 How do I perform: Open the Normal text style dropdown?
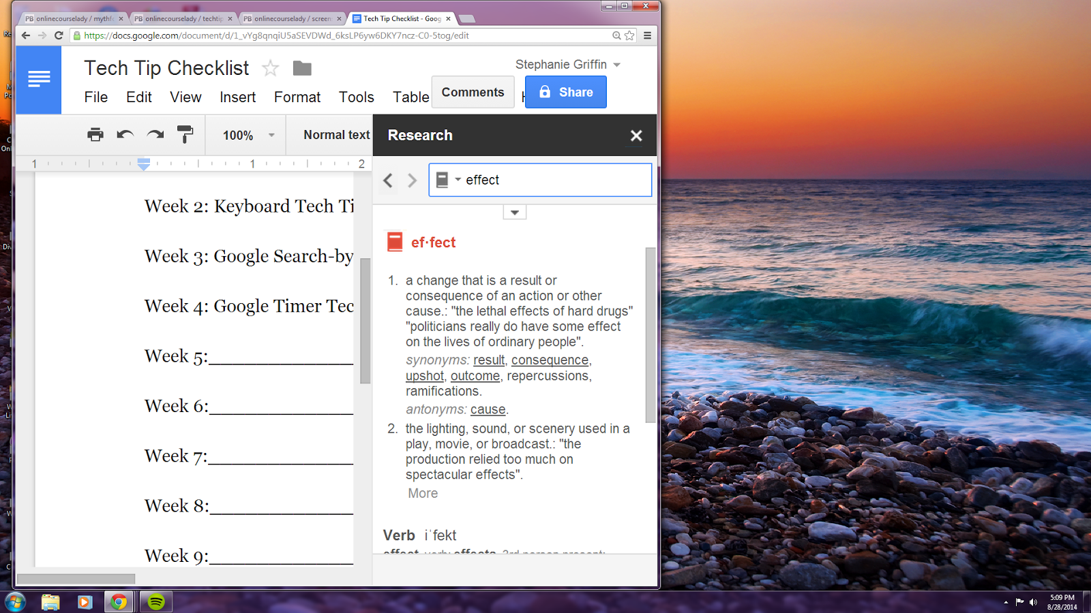(x=336, y=135)
